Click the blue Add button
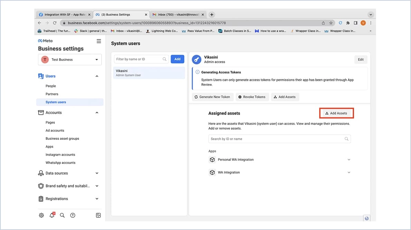The image size is (411, 230). pos(178,59)
